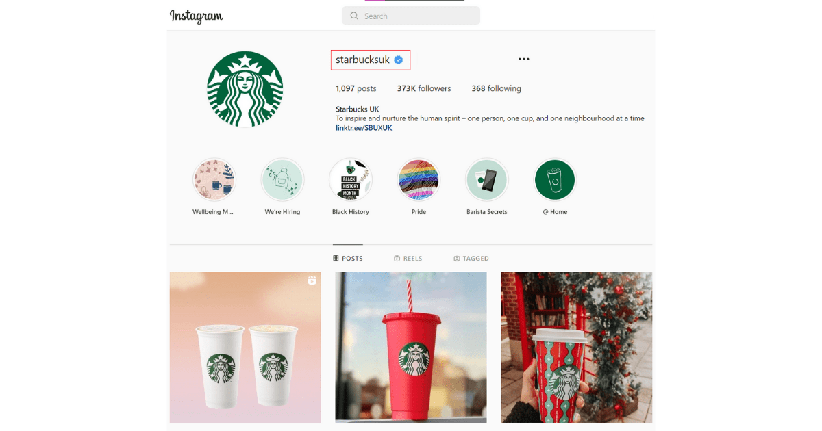Switch to the Tagged tab
The height and width of the screenshot is (431, 822).
(471, 259)
